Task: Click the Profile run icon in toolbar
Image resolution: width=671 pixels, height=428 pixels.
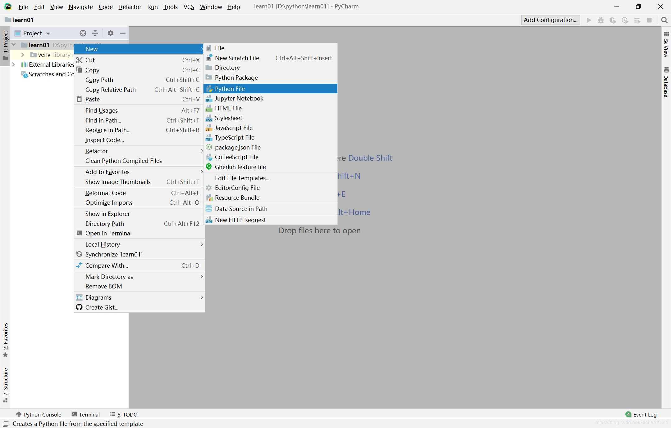Action: coord(625,20)
